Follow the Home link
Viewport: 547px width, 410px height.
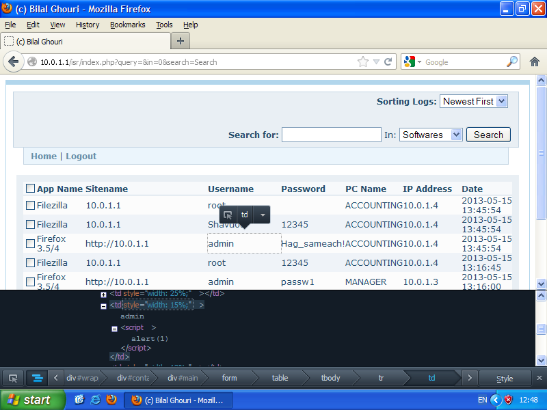pyautogui.click(x=44, y=156)
